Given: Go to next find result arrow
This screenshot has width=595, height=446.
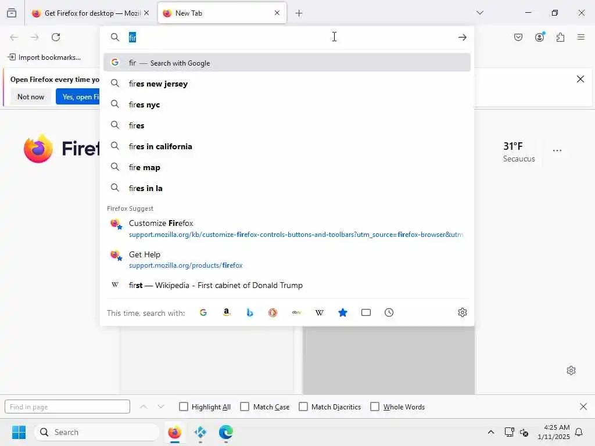Looking at the screenshot, I should (x=161, y=407).
